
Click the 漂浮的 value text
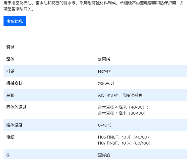104,155
